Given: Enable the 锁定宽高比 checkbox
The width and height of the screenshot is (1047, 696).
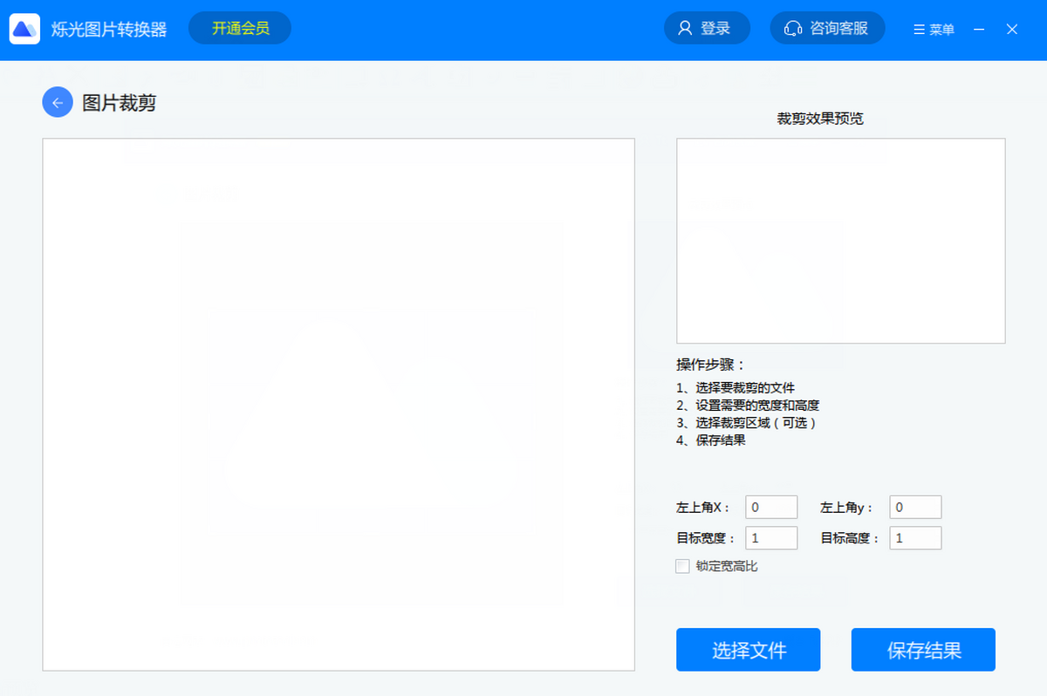Looking at the screenshot, I should point(683,566).
